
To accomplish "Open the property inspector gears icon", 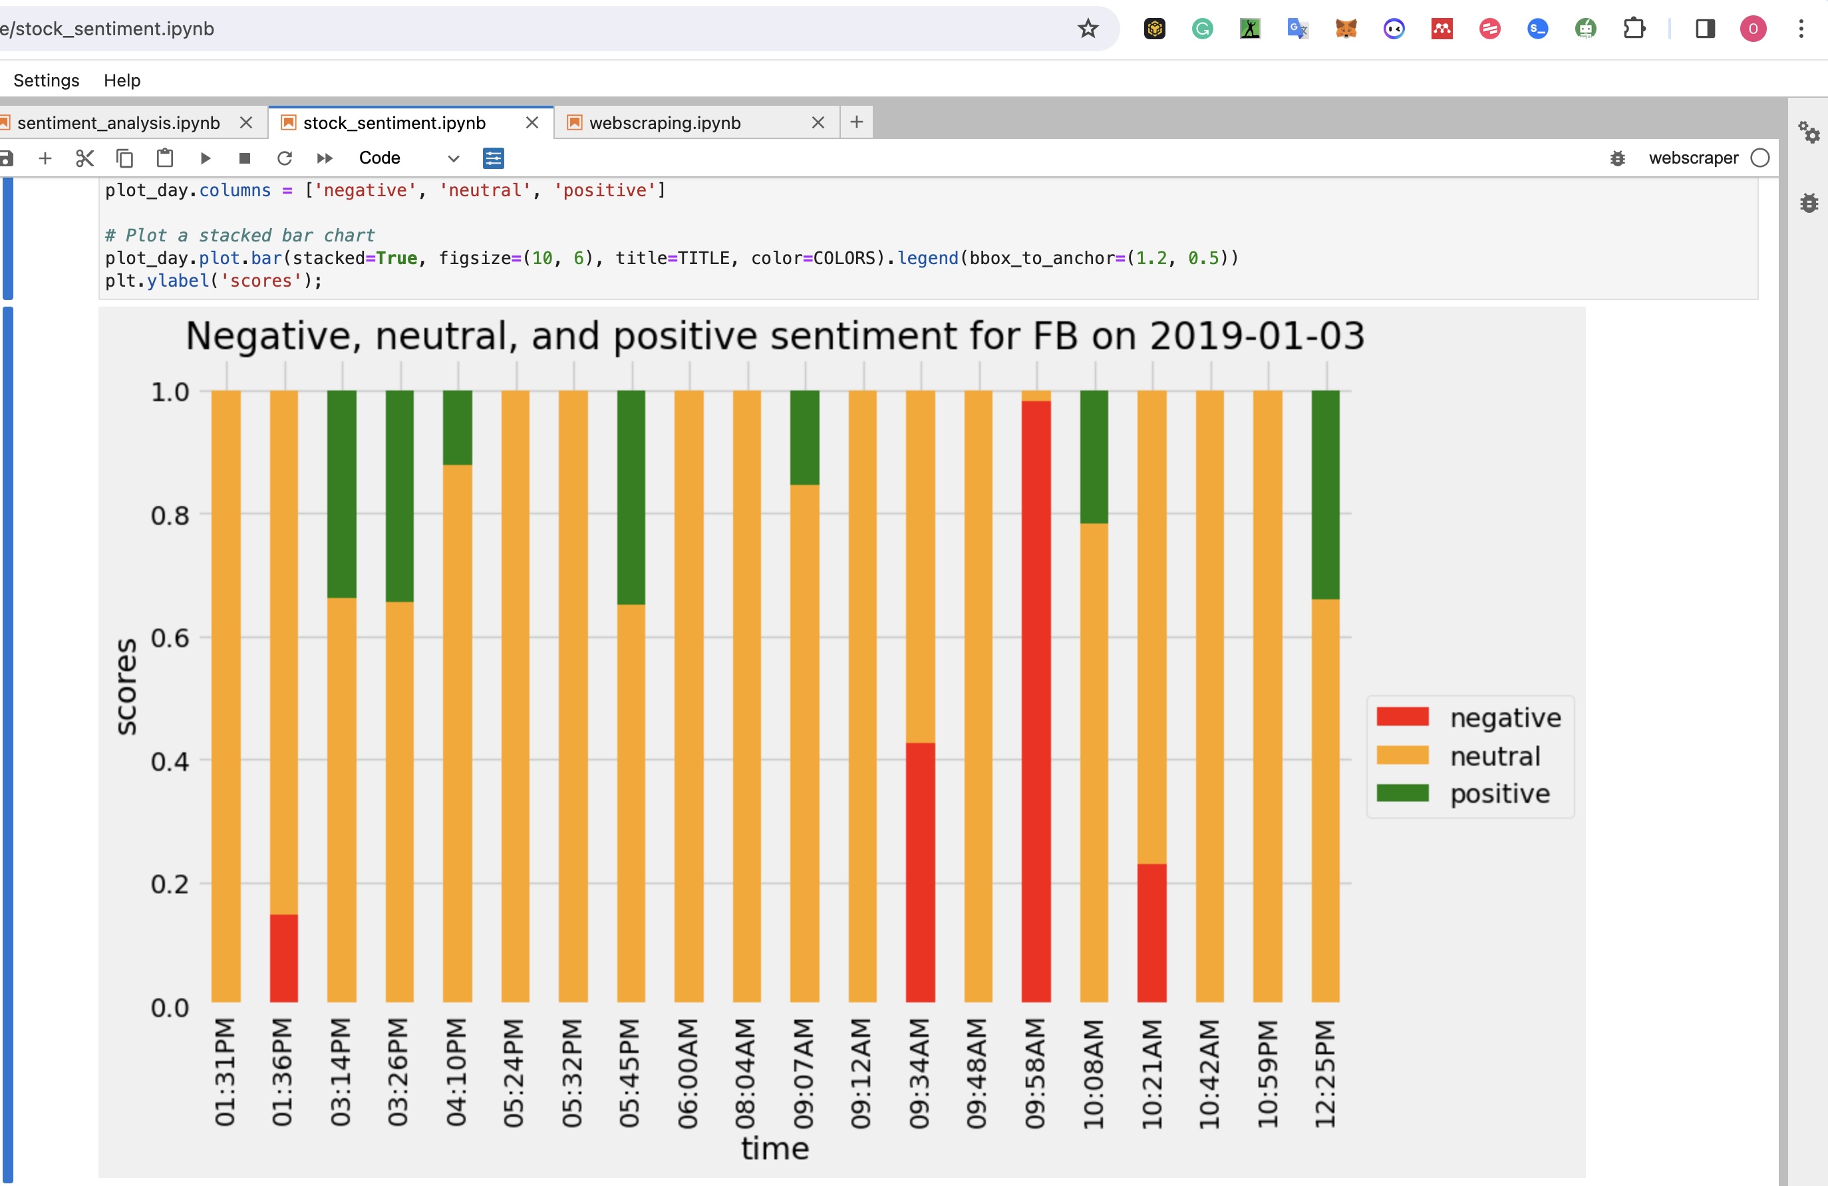I will (x=1809, y=132).
